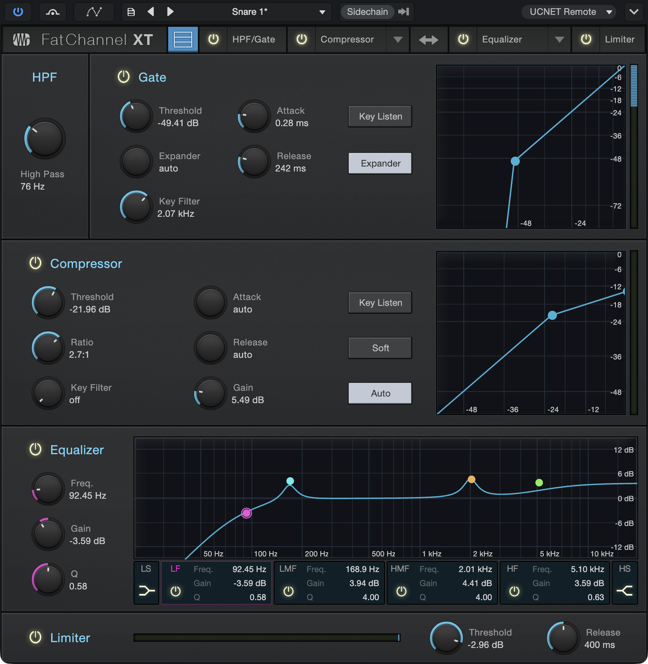Toggle the LF band power button

tap(176, 591)
